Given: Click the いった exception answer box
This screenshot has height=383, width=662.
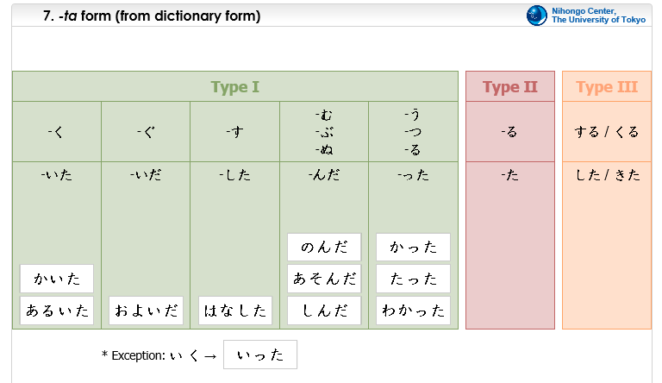Looking at the screenshot, I should click(x=260, y=355).
